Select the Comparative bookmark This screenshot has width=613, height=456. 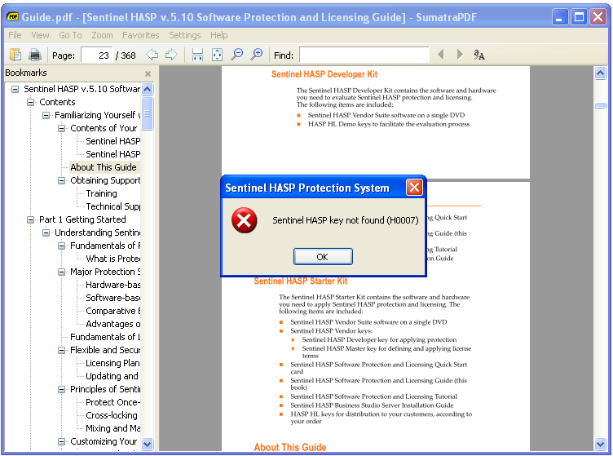pos(113,311)
